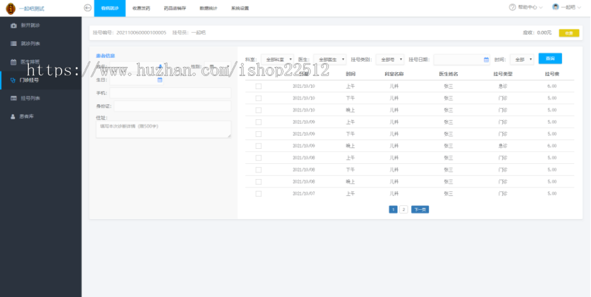Check the first row 2021/10/10 上午 checkbox
This screenshot has width=591, height=297.
pos(258,86)
